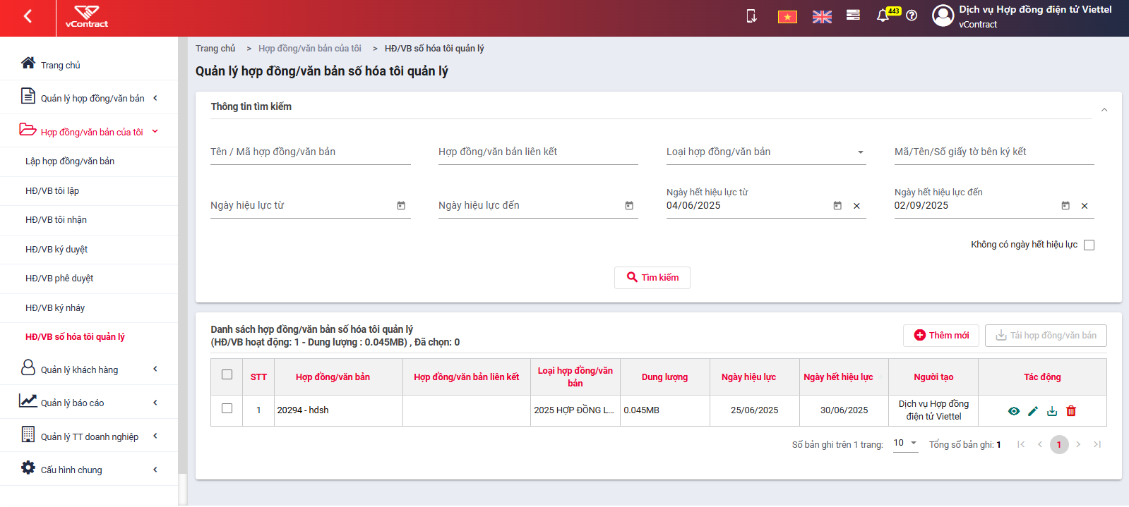The image size is (1129, 507).
Task: Expand the 'Quản lý khách hàng' sidebar menu
Action: pyautogui.click(x=89, y=369)
